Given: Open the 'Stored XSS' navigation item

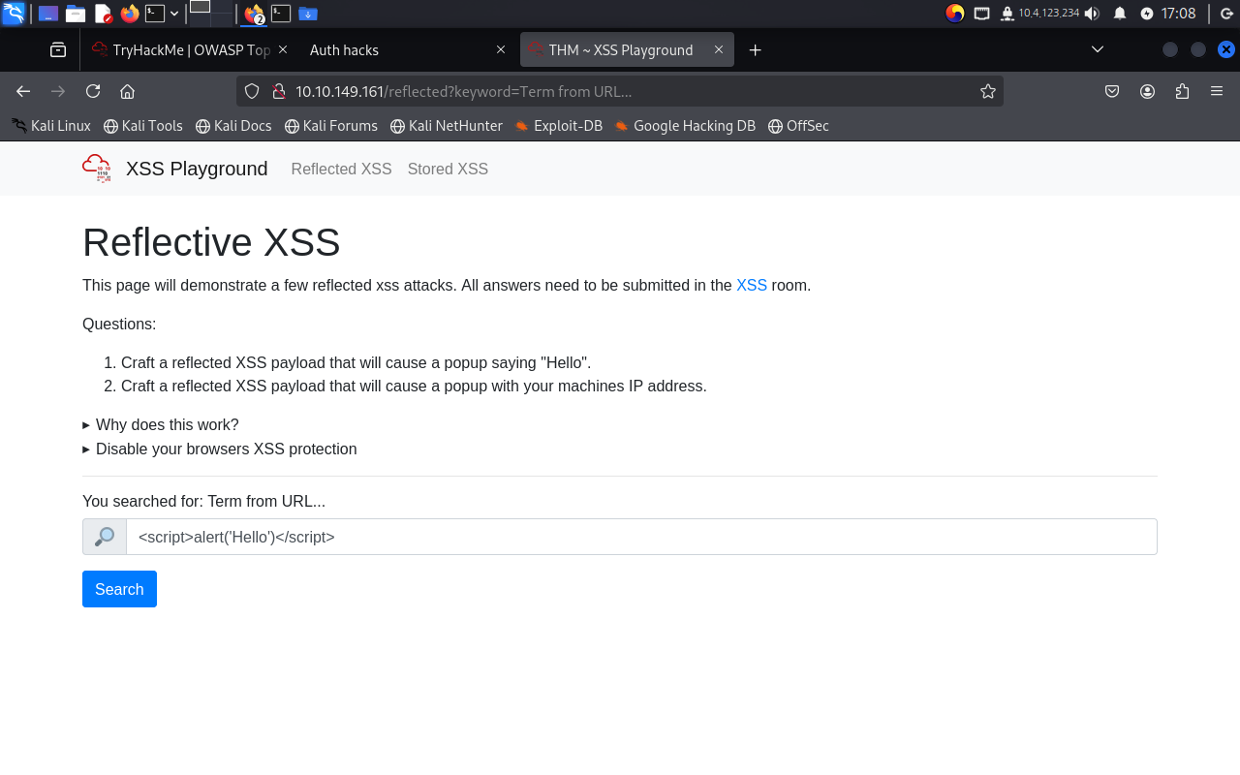Looking at the screenshot, I should pos(448,170).
